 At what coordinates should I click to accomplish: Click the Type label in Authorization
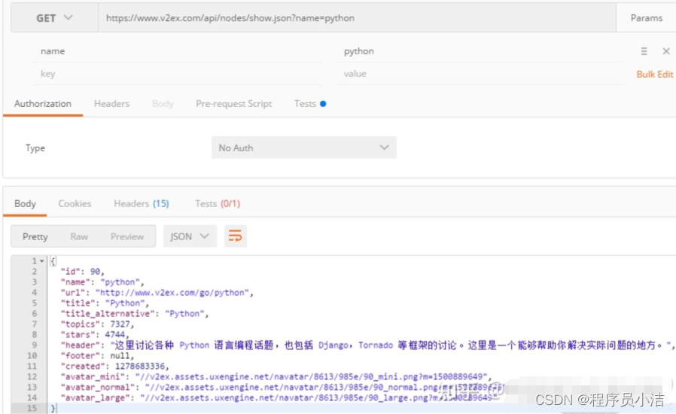click(x=35, y=148)
